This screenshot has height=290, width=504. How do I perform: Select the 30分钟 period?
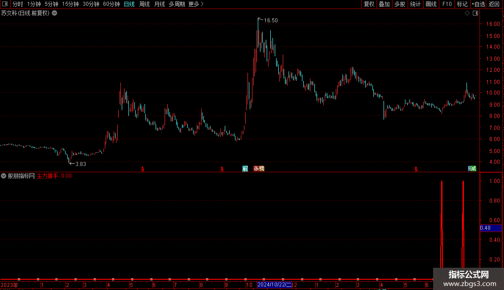coord(91,4)
